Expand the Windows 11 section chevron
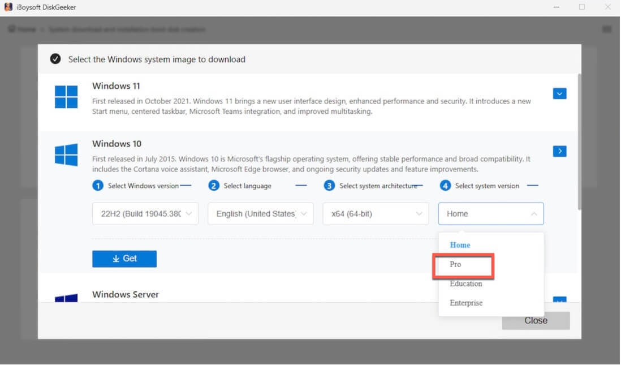This screenshot has height=365, width=621. (559, 93)
